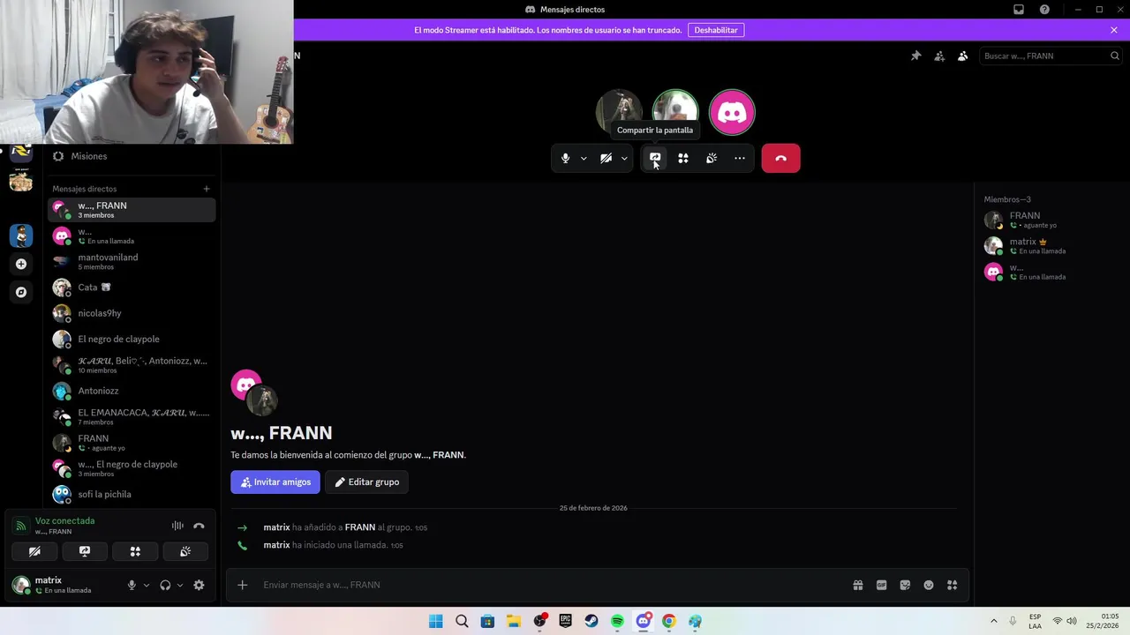Open microphone options arrow in call bar

[x=584, y=159]
